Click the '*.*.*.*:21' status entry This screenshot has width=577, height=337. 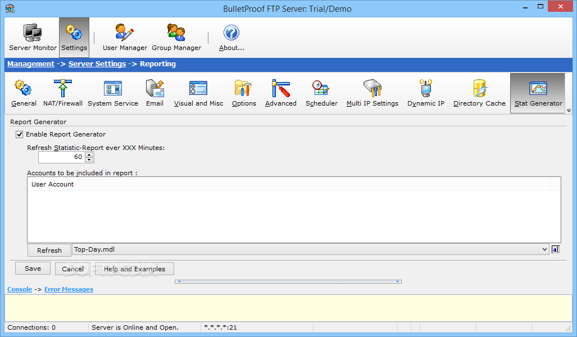point(220,327)
